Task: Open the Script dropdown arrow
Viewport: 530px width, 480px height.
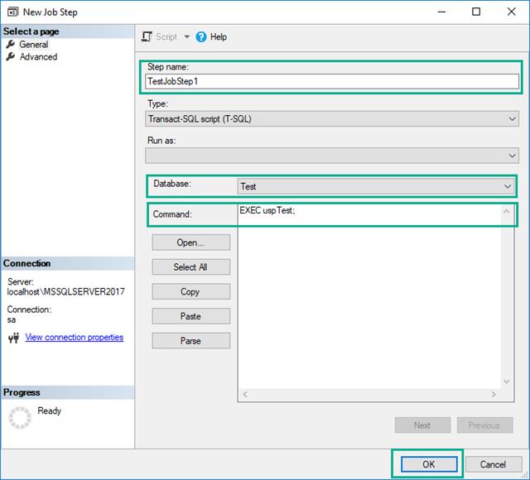Action: pos(186,36)
